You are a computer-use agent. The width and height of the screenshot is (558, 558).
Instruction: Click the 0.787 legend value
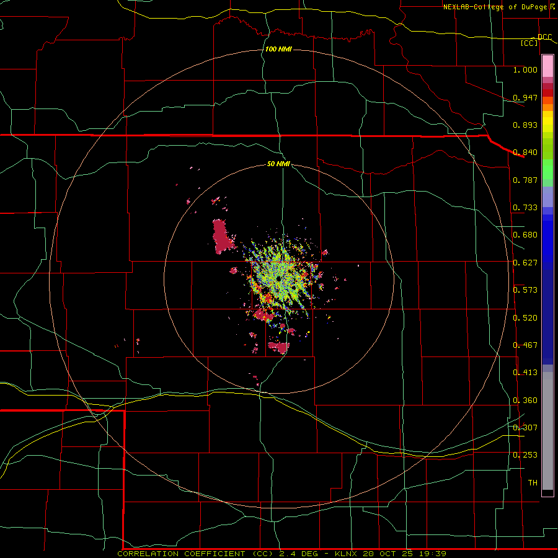525,180
